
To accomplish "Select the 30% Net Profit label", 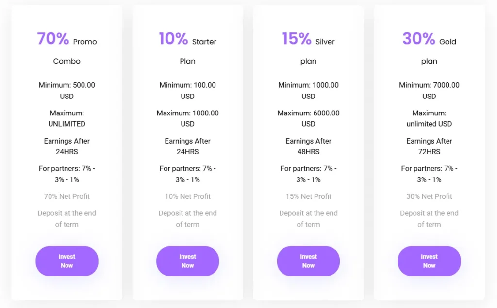I will click(x=429, y=196).
